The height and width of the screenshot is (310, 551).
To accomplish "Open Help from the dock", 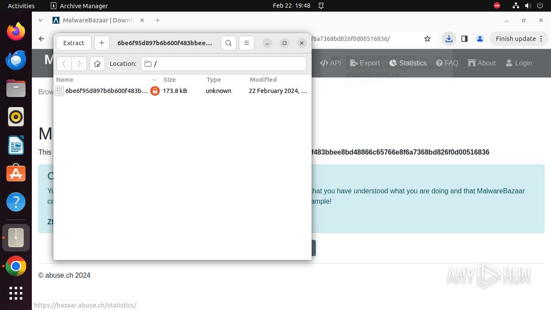I will [x=16, y=202].
